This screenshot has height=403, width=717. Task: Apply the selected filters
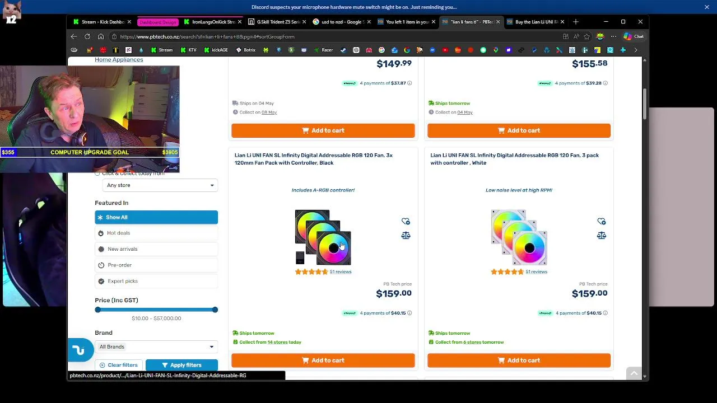click(181, 365)
